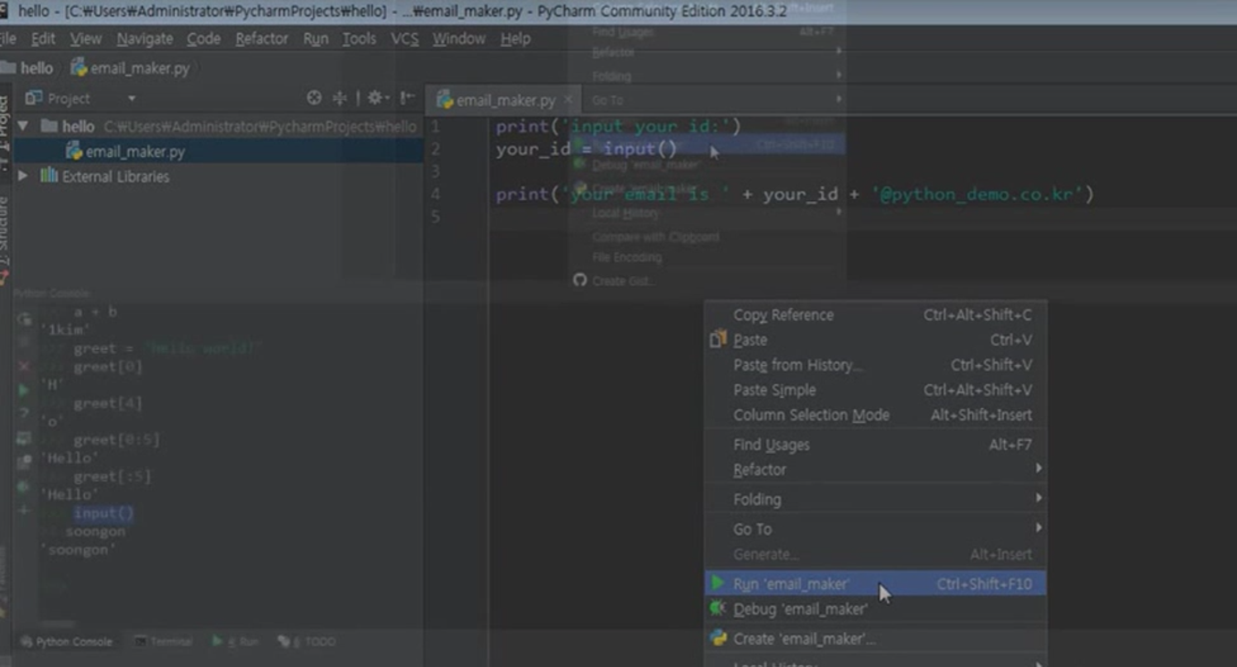Click line 2 your_id assignment
The height and width of the screenshot is (667, 1237).
coord(586,149)
